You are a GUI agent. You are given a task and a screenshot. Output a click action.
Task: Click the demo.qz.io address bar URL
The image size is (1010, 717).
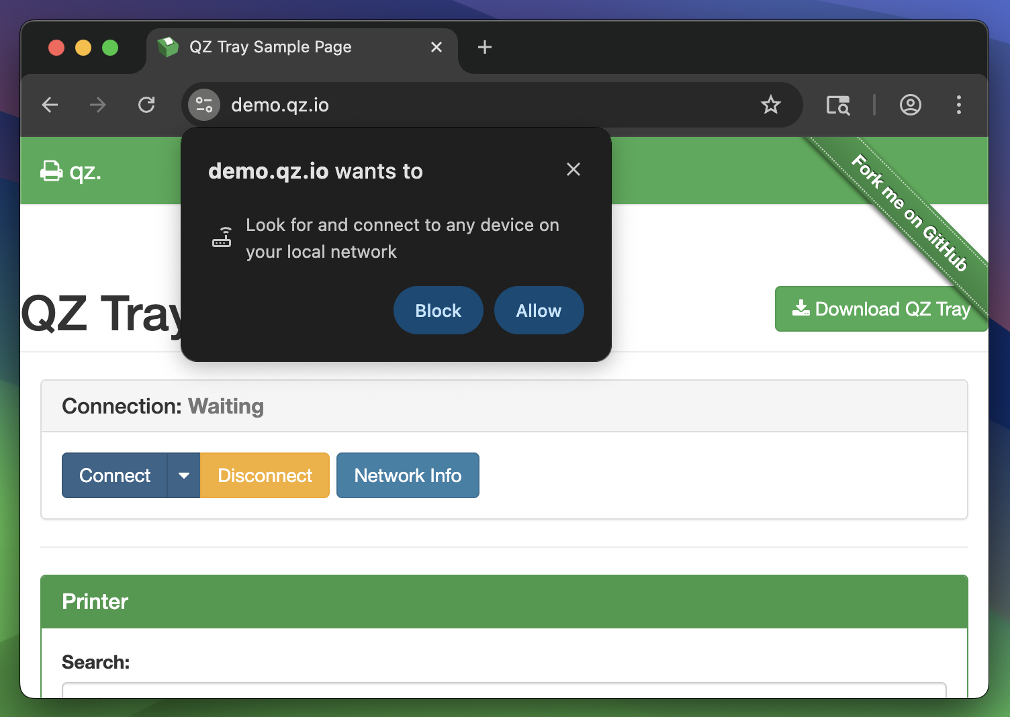(x=280, y=105)
